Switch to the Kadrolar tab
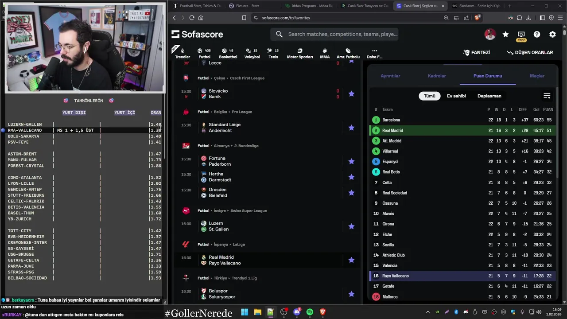The height and width of the screenshot is (319, 567). pos(437,76)
